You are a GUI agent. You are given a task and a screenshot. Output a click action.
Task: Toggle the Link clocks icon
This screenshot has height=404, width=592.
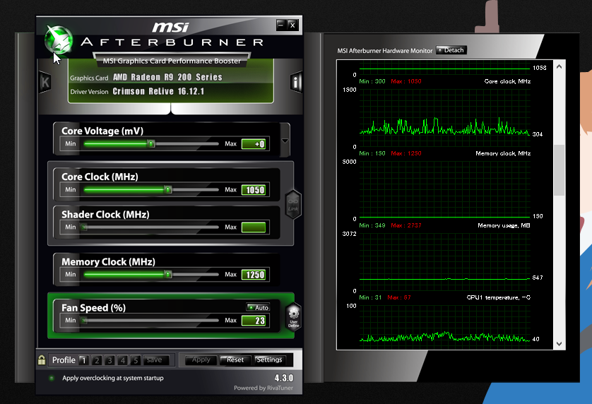coord(293,205)
